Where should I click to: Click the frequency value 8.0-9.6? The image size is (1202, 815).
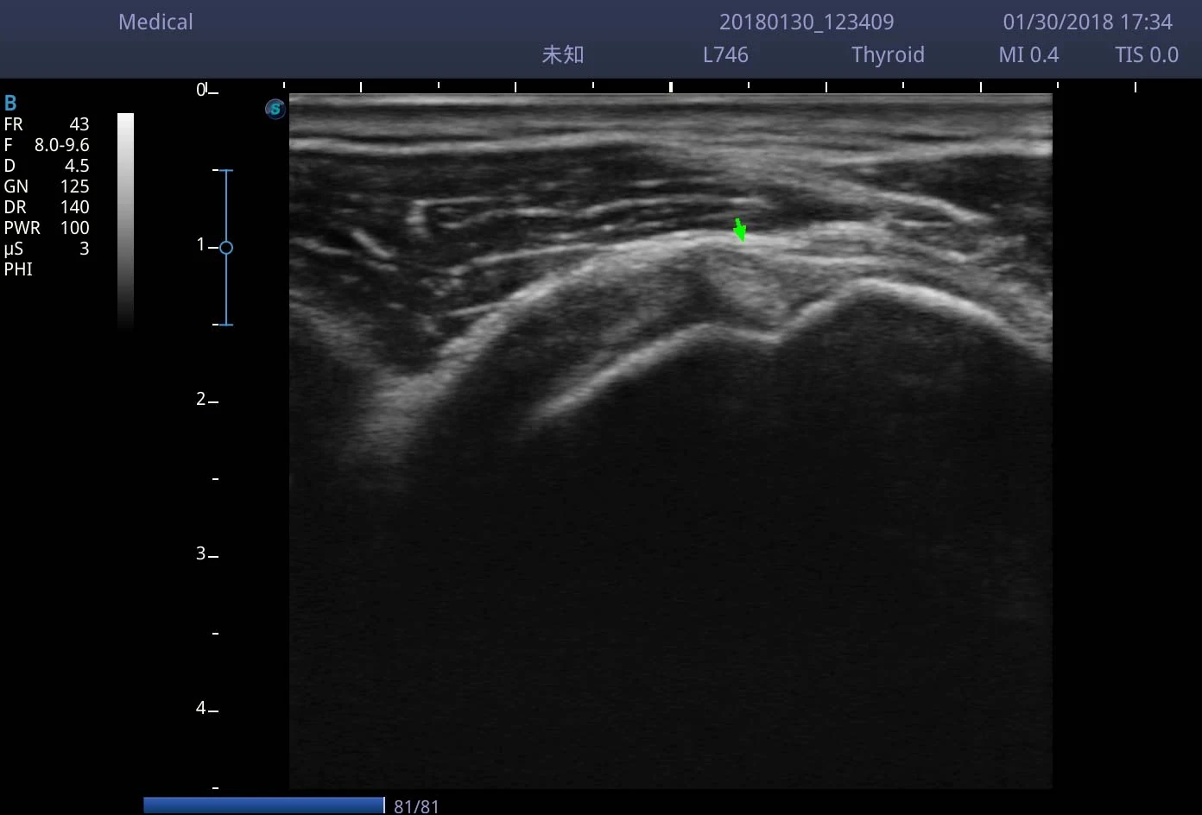[x=61, y=145]
